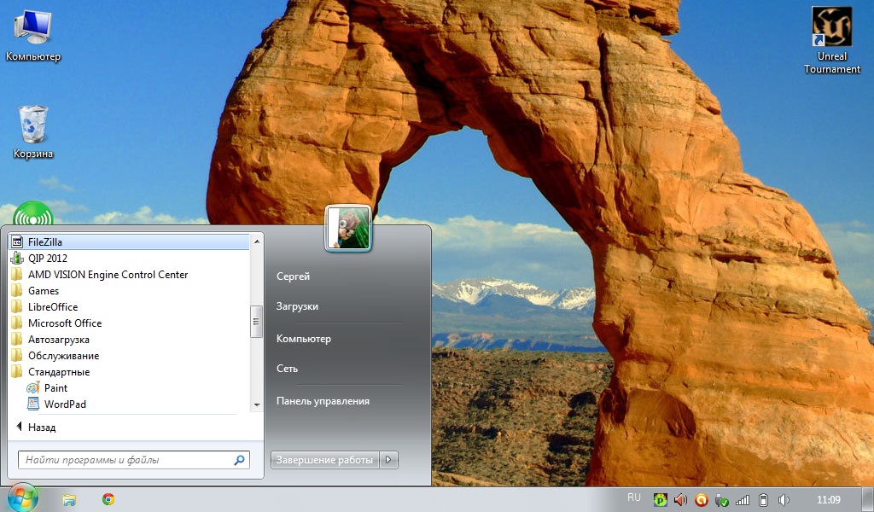The image size is (874, 512).
Task: Select the Компьютер desktop icon
Action: tap(33, 36)
